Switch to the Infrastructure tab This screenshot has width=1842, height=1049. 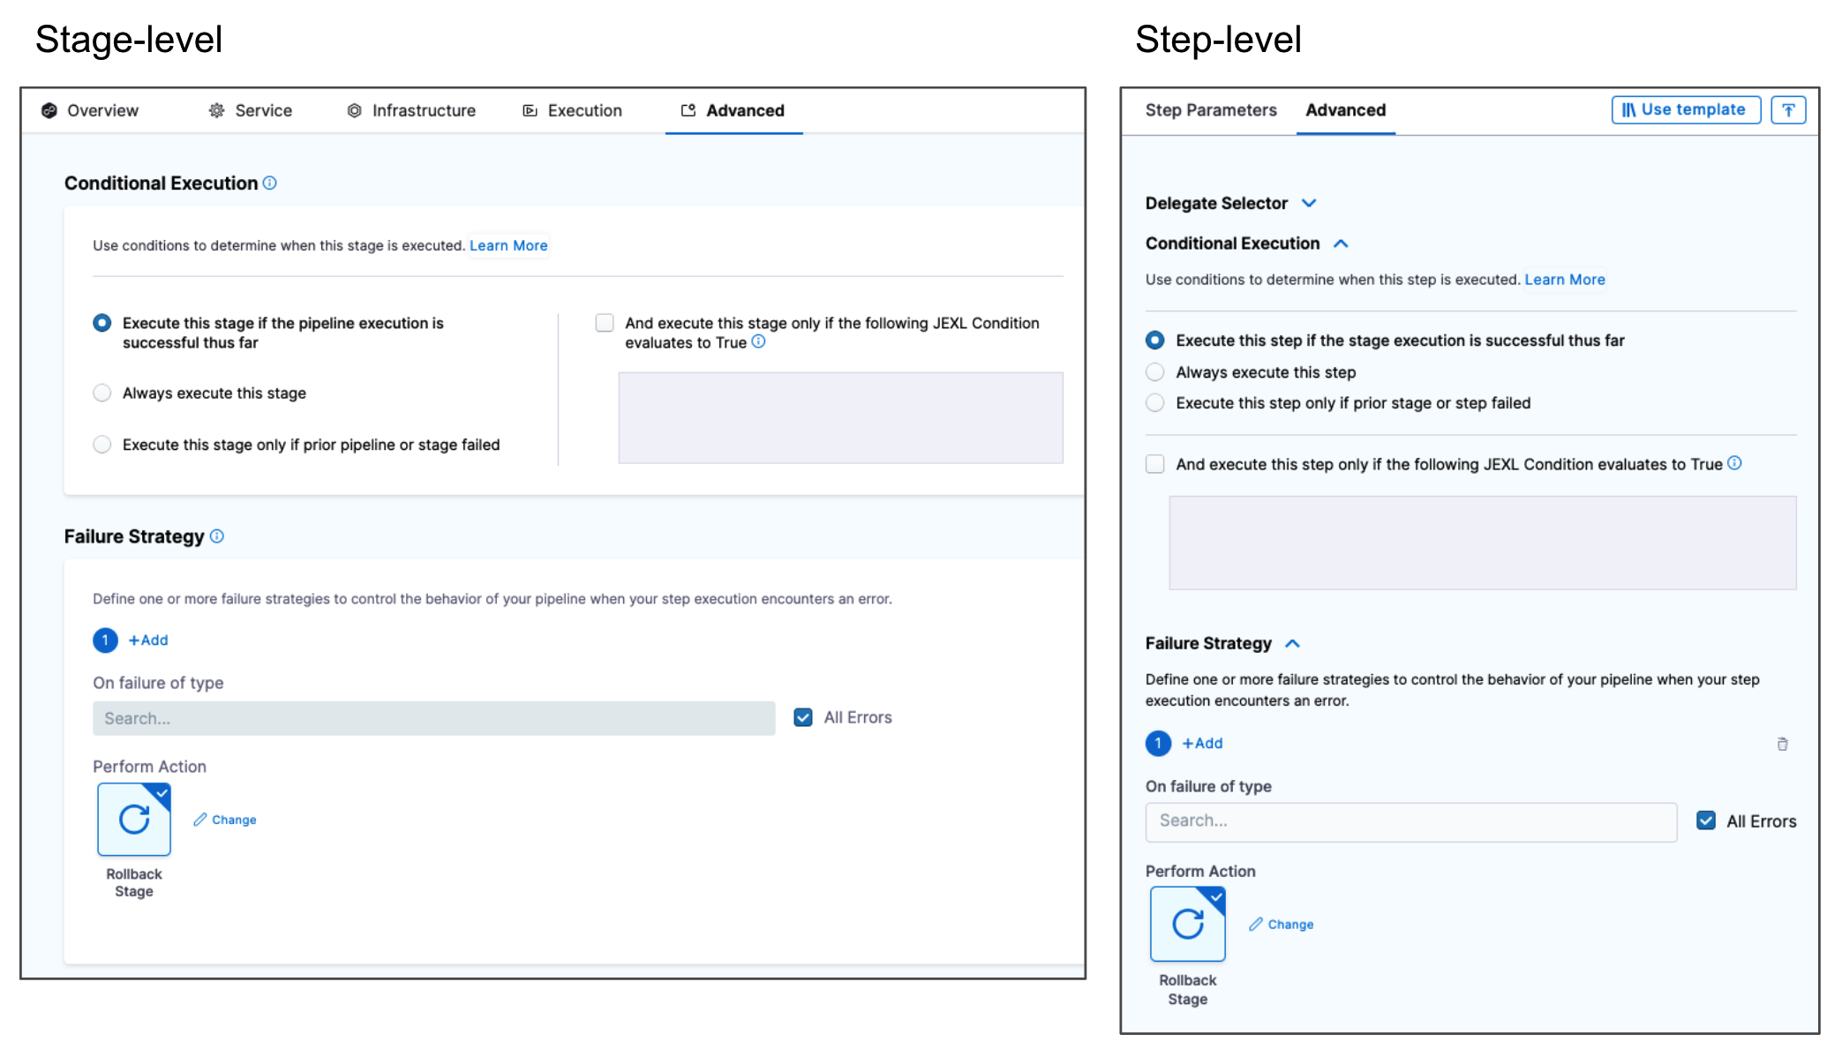(412, 110)
